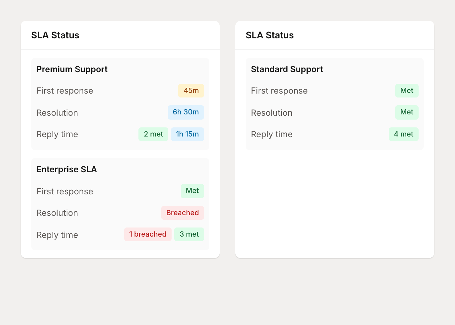Image resolution: width=455 pixels, height=325 pixels.
Task: Click the 4 met reply badge
Action: click(403, 134)
